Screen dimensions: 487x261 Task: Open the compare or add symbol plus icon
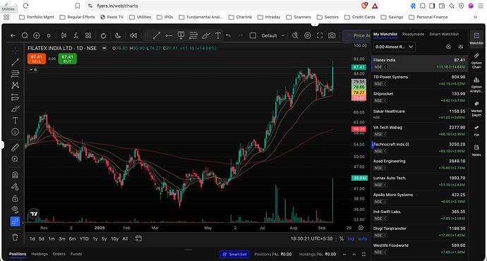(x=36, y=36)
